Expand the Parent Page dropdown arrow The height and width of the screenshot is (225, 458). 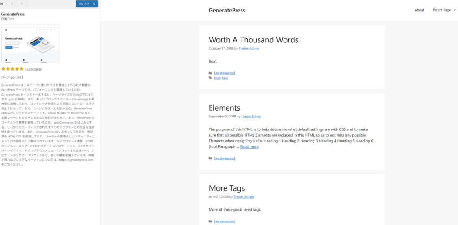pos(454,10)
